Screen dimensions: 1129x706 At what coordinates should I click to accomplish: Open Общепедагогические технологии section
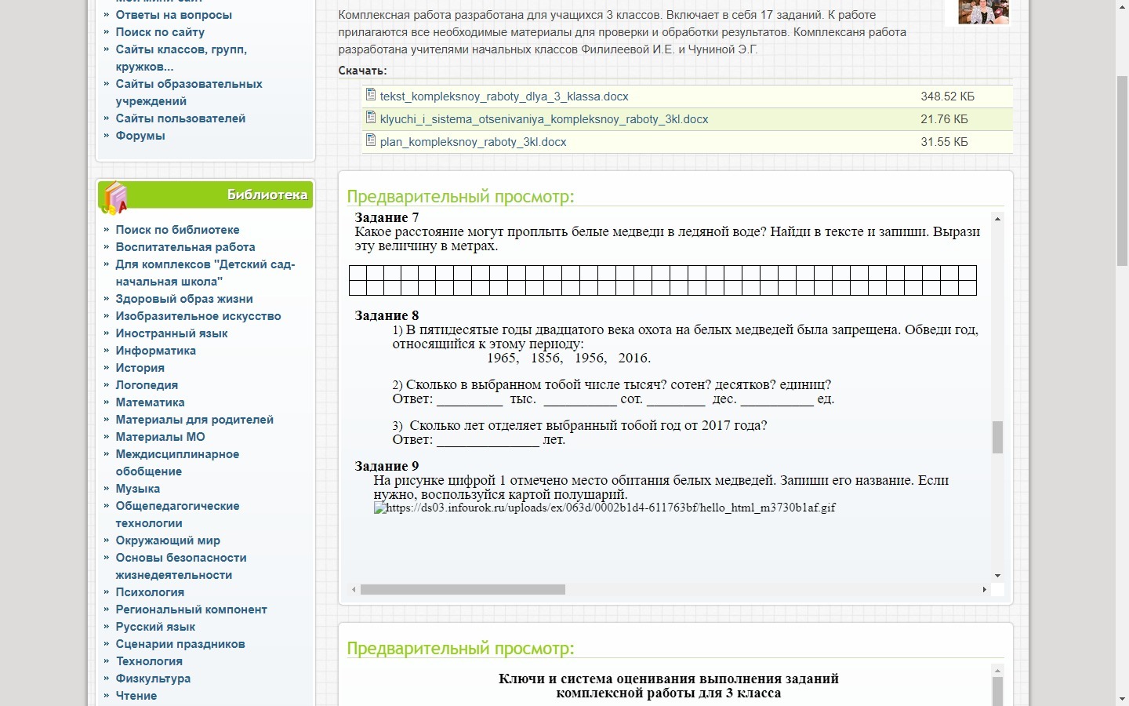(x=177, y=515)
